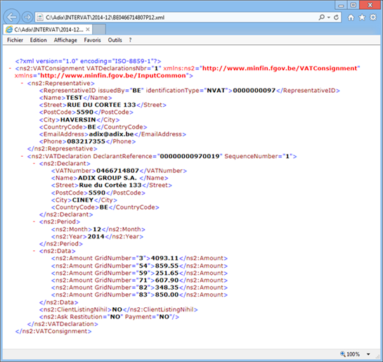Screen dimensions: 383x362
Task: Click the City value CINEY
Action: pos(83,200)
